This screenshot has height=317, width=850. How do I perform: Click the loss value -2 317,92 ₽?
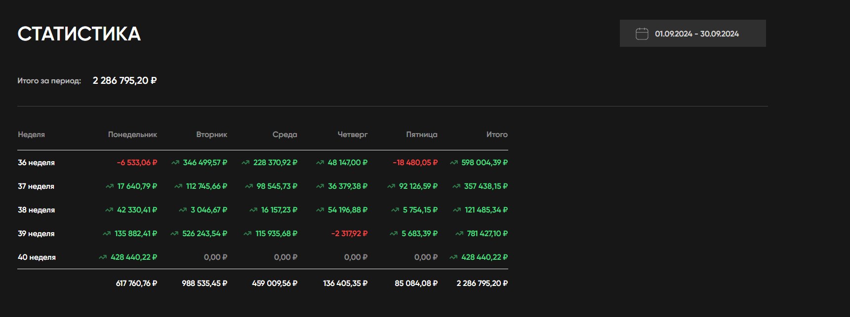coord(349,234)
